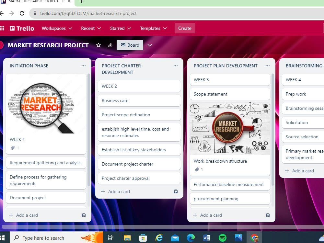324x243 pixels.
Task: Open Microsoft Store from taskbar
Action: pyautogui.click(x=143, y=238)
